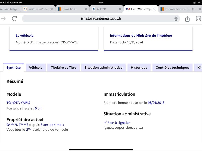Focus the histovec.interieur.gouv.fr address bar
The width and height of the screenshot is (202, 152).
coord(101,18)
